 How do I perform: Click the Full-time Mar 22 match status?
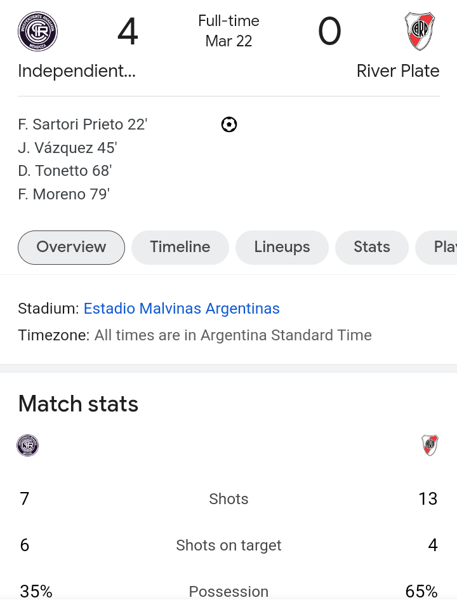pos(228,30)
